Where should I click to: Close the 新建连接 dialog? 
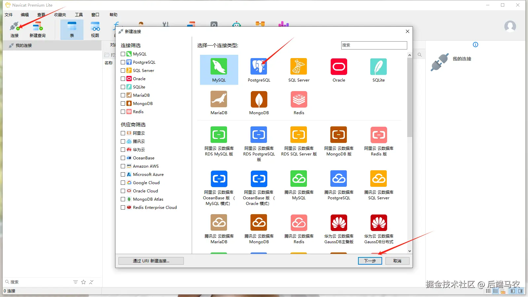408,31
